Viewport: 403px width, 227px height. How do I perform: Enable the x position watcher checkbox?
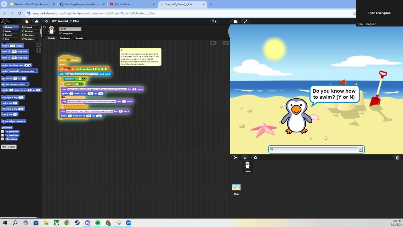tap(3, 131)
